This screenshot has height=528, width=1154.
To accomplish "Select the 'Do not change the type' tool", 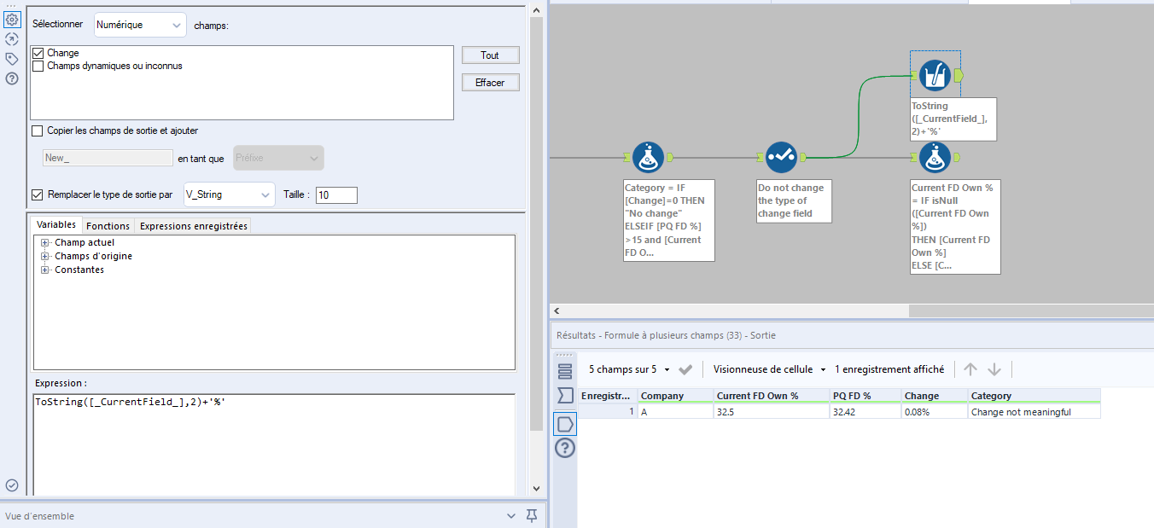I will click(x=781, y=157).
